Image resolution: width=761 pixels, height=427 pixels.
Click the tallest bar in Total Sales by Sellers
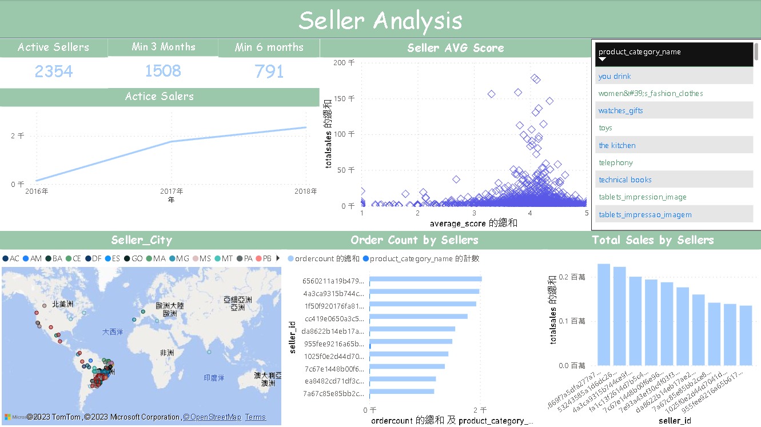pyautogui.click(x=604, y=314)
